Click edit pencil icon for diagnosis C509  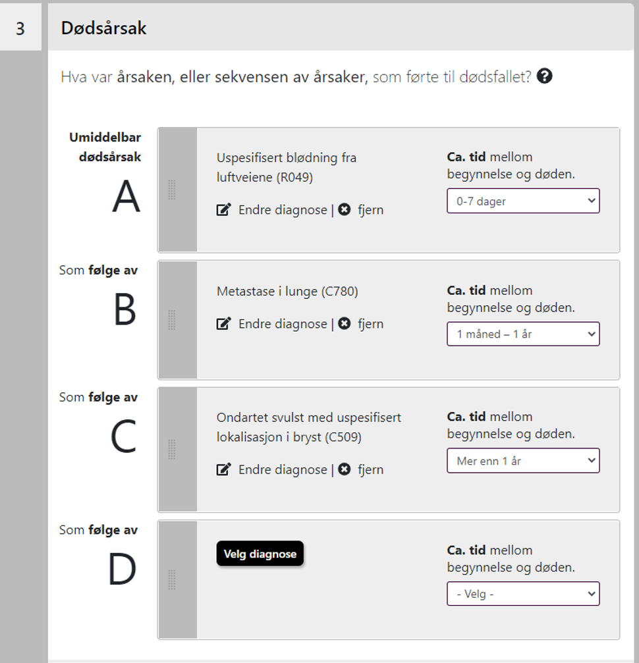click(223, 469)
